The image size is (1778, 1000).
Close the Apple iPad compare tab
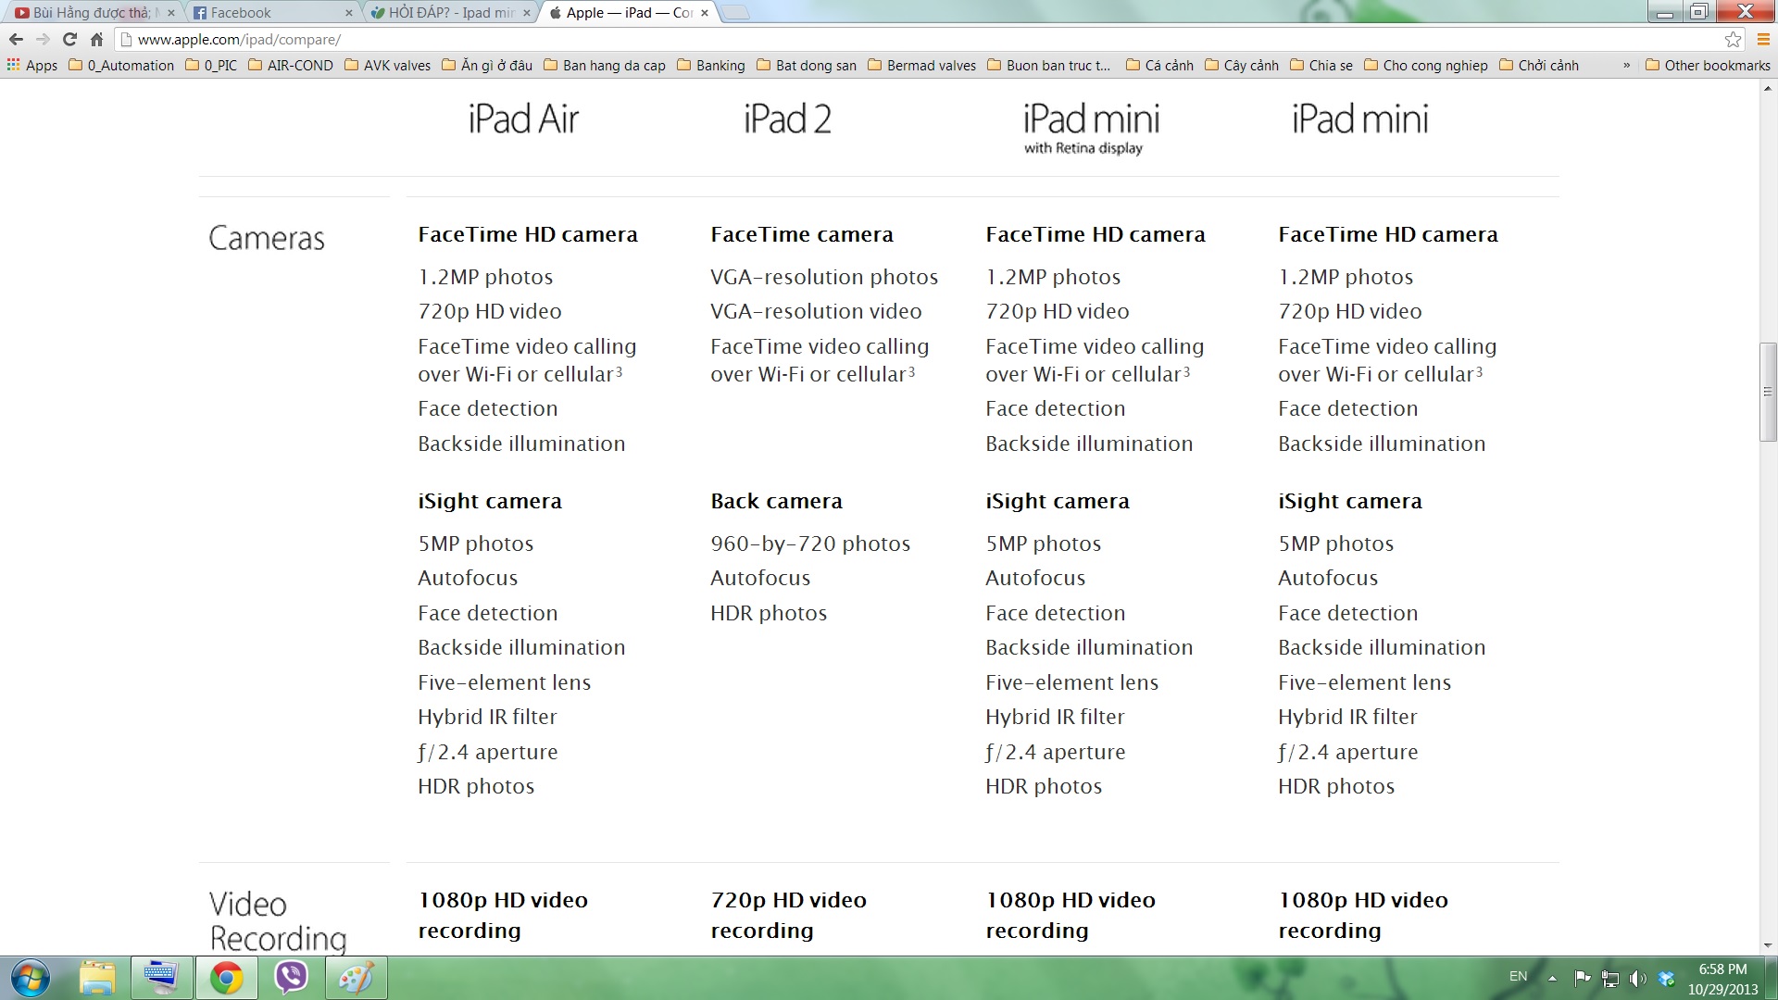(x=705, y=13)
